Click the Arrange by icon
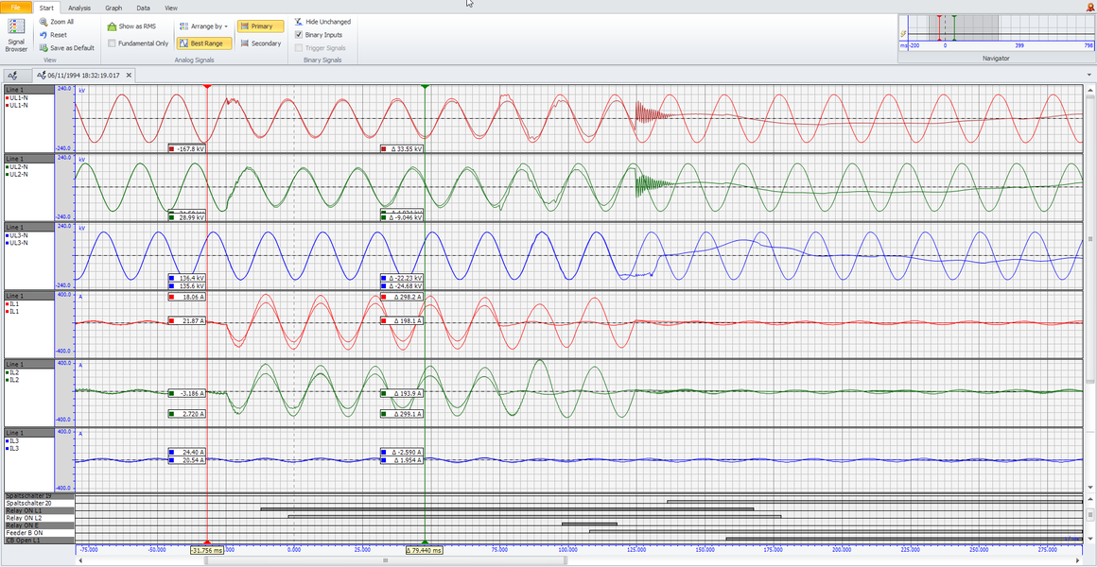Viewport: 1097px width, 567px height. 184,26
